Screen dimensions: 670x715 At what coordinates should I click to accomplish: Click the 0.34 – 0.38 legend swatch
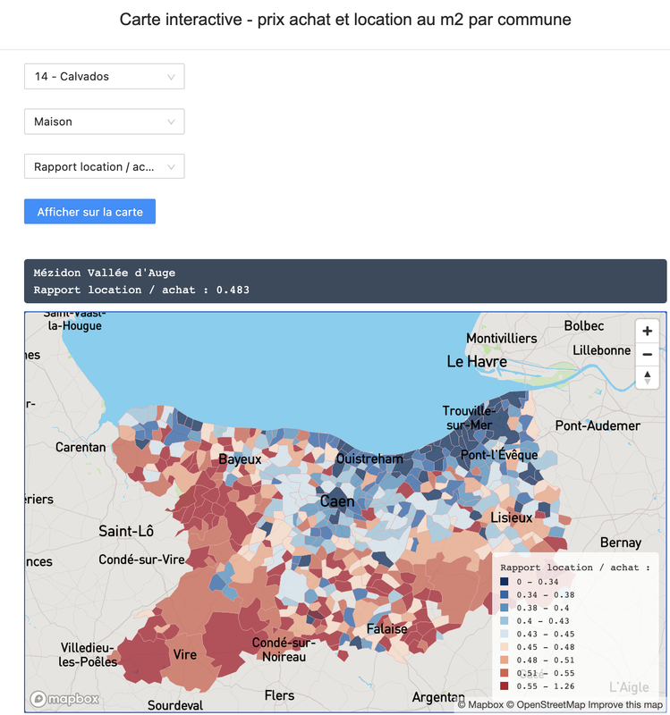(504, 594)
